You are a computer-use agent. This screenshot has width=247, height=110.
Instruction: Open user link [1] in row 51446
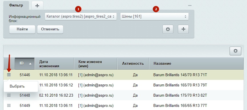coord(80,75)
